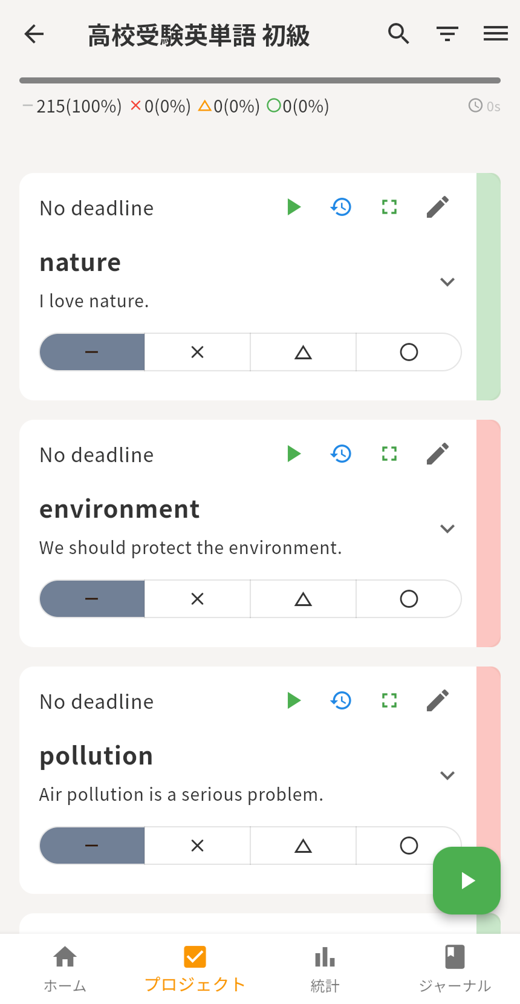View history for the environment card
Screen dimensions: 520x1004
tap(341, 454)
